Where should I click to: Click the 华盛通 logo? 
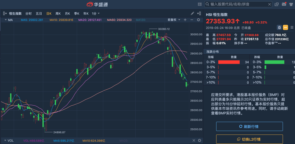tap(97, 4)
